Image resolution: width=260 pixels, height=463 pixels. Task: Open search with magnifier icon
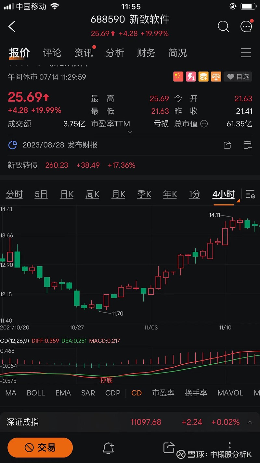point(223,26)
